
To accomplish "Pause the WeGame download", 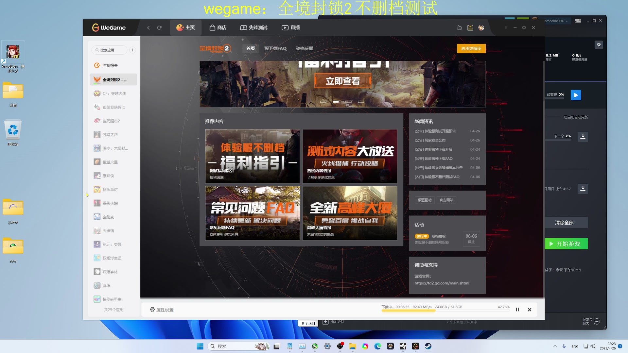I will click(517, 310).
